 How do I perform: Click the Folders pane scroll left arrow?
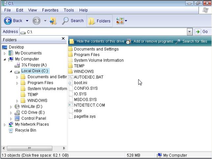tap(4, 148)
